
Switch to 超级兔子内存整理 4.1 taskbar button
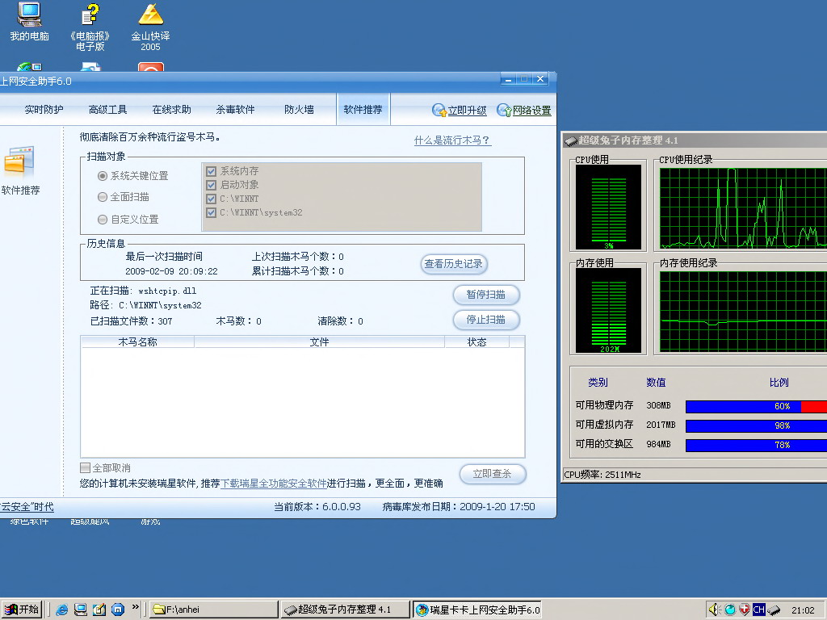tap(346, 610)
